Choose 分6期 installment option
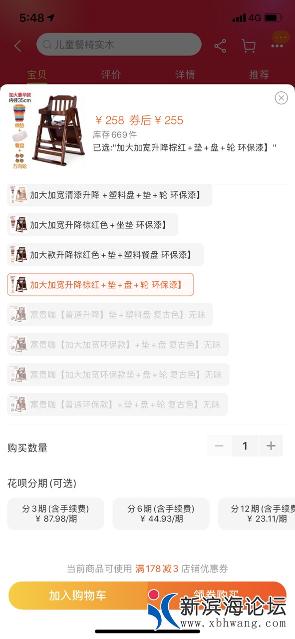Image resolution: width=295 pixels, height=639 pixels. pyautogui.click(x=161, y=514)
